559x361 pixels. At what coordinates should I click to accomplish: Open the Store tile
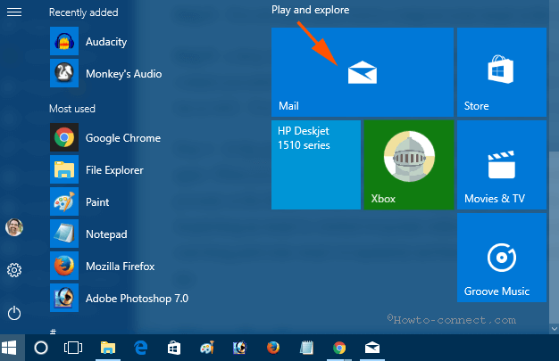click(502, 72)
